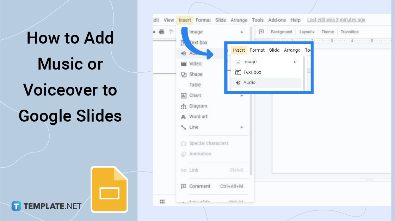Click the Chart icon in the Insert menu

click(184, 96)
